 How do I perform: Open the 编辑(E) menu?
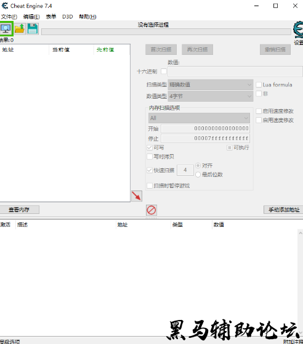click(31, 17)
